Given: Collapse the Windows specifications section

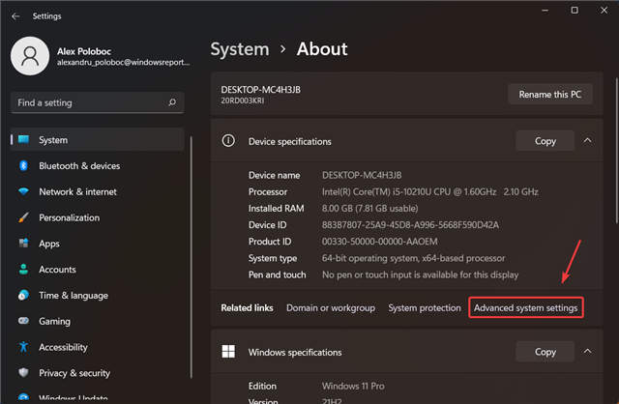Looking at the screenshot, I should pos(587,353).
